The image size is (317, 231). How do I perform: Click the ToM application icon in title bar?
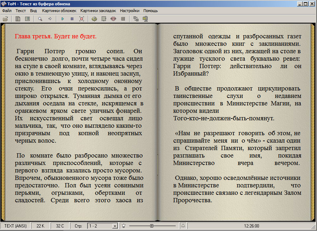4,4
